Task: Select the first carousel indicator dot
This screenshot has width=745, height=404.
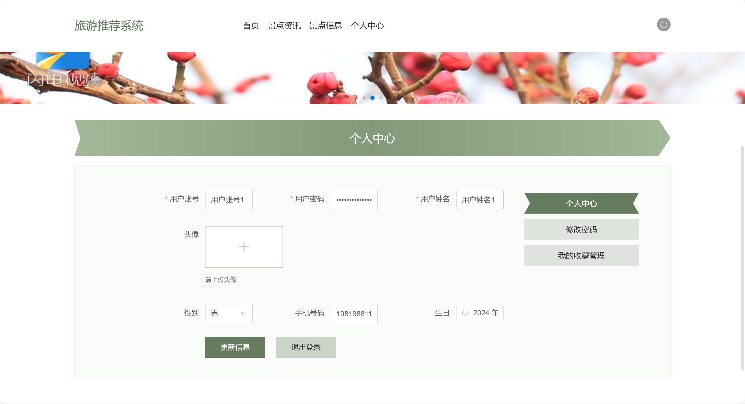Action: point(364,98)
